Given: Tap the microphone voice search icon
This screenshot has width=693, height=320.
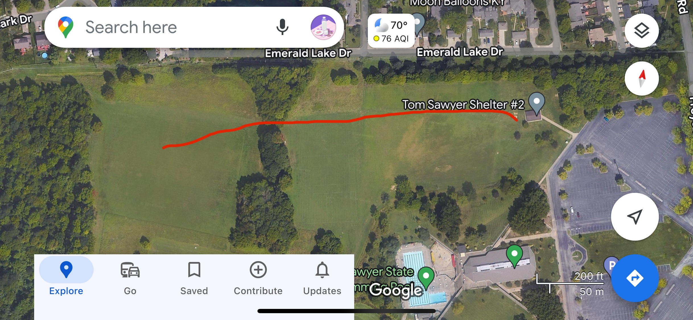Looking at the screenshot, I should tap(282, 27).
